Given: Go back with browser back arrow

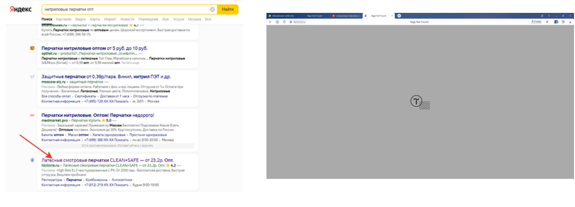Looking at the screenshot, I should pos(270,22).
